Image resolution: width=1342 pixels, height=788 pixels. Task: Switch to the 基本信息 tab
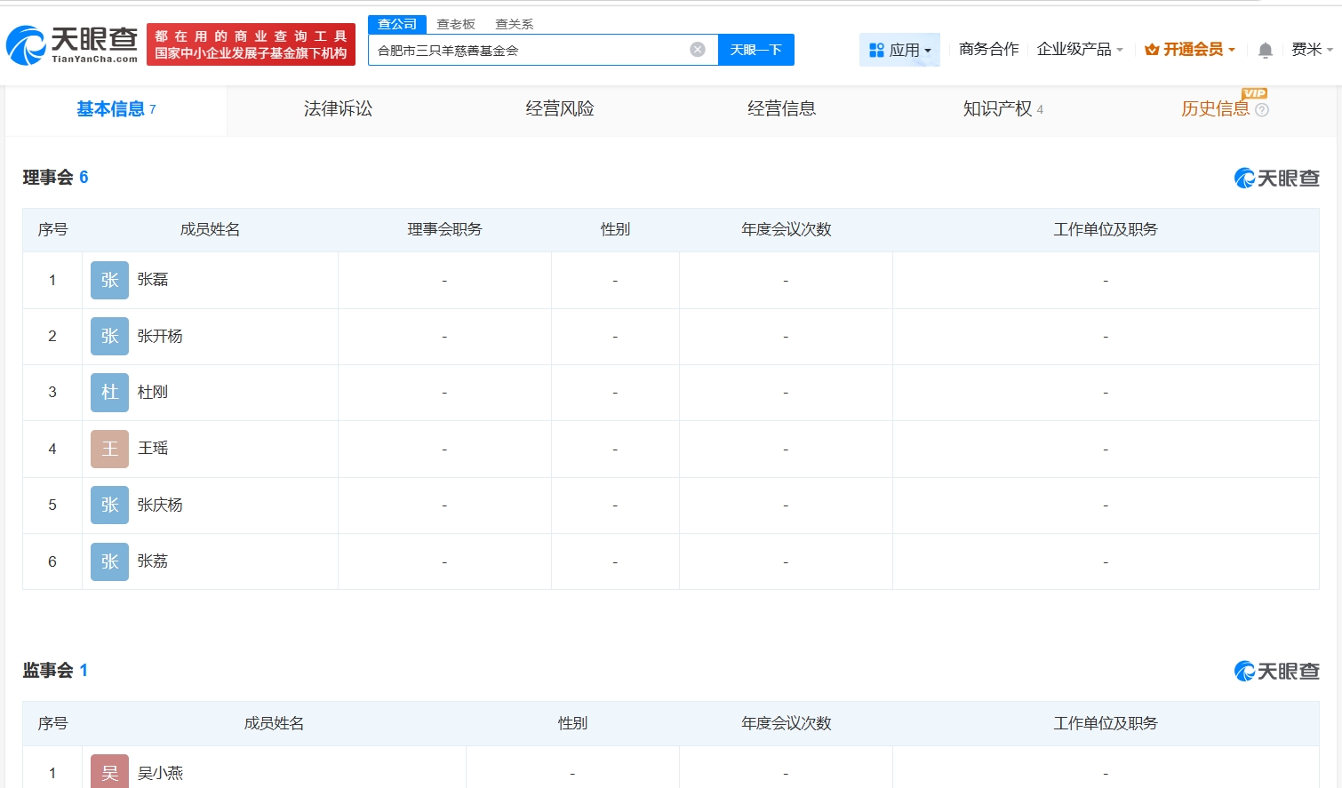pos(116,109)
